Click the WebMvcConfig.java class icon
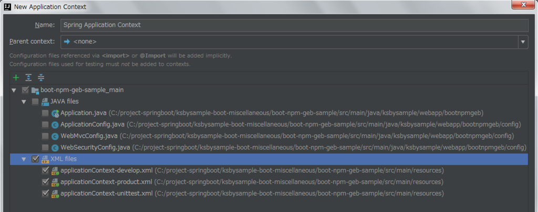 [55, 136]
